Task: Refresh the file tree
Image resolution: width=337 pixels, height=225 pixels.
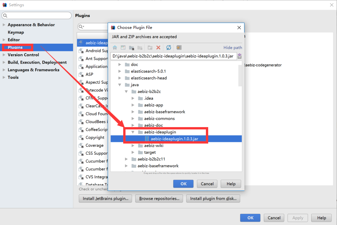Action: [x=169, y=48]
